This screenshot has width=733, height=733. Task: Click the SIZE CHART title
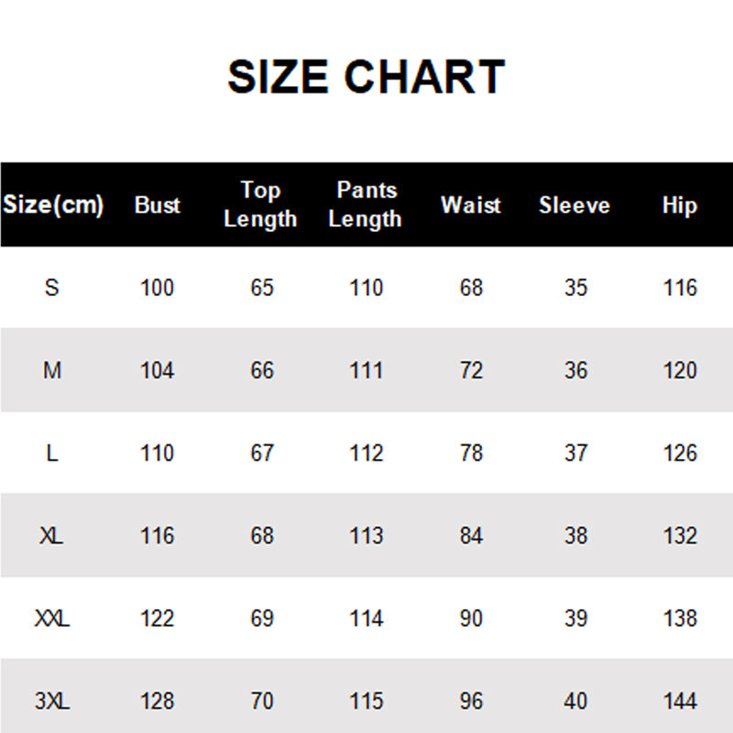click(x=366, y=77)
